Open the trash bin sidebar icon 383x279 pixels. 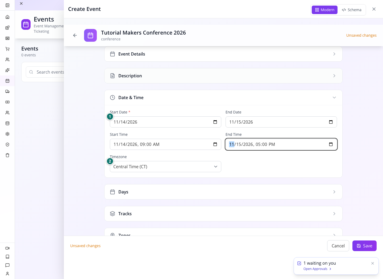[7, 155]
